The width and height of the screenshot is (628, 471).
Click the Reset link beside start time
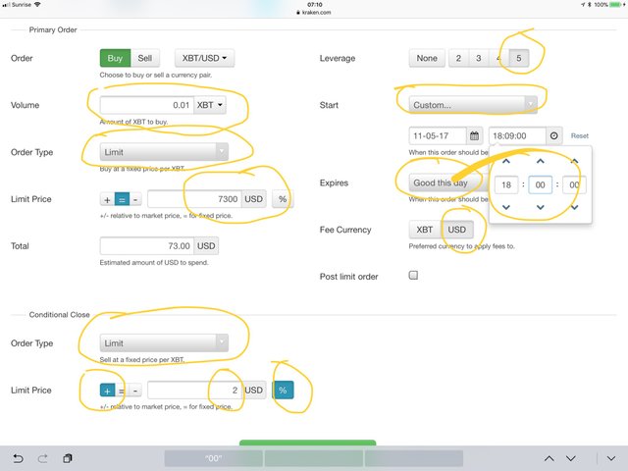580,135
